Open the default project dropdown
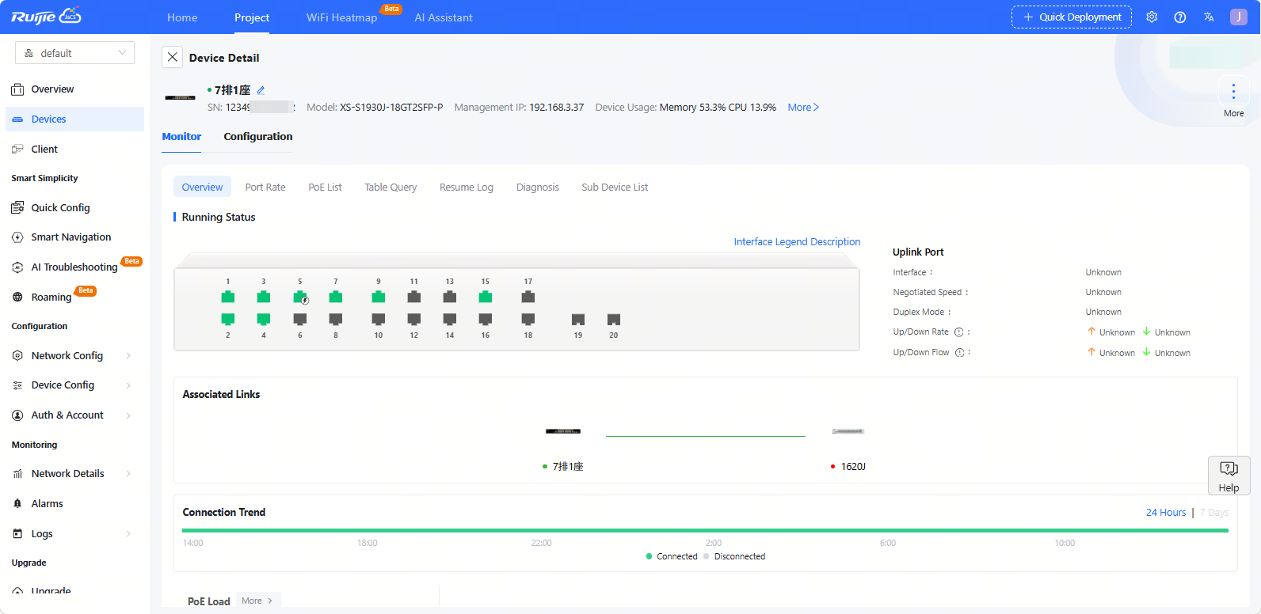1261x614 pixels. (74, 53)
